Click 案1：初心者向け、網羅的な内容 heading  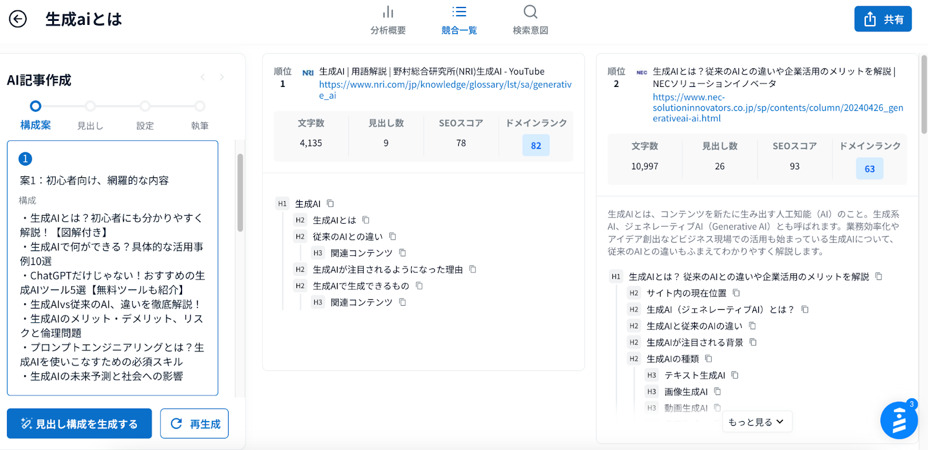(x=95, y=180)
